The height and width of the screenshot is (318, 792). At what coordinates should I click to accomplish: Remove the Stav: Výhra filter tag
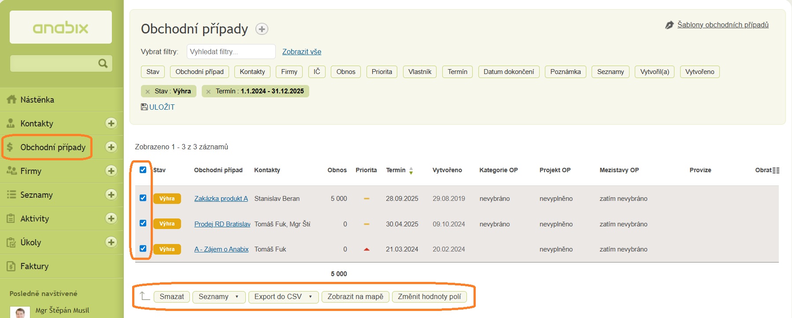pos(148,92)
